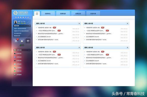Expand the top-right 最新上线内容 panel plus
147x97 pixels.
[x=127, y=23]
